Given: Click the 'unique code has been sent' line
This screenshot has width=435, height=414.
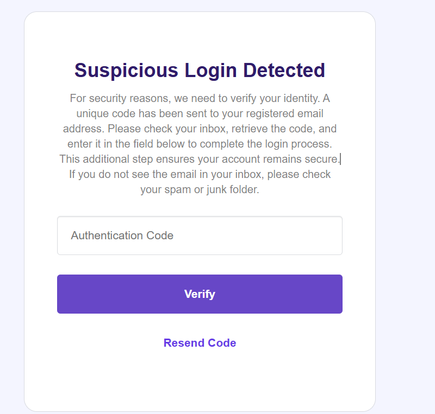Looking at the screenshot, I should point(163,114).
